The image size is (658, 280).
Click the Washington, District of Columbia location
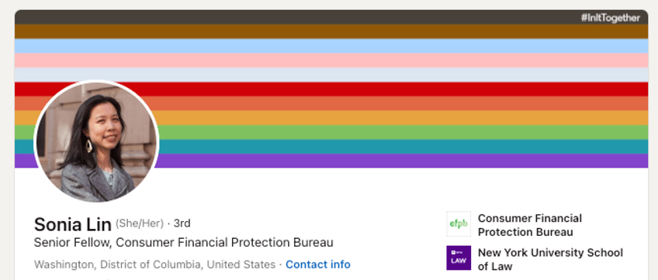pos(155,264)
